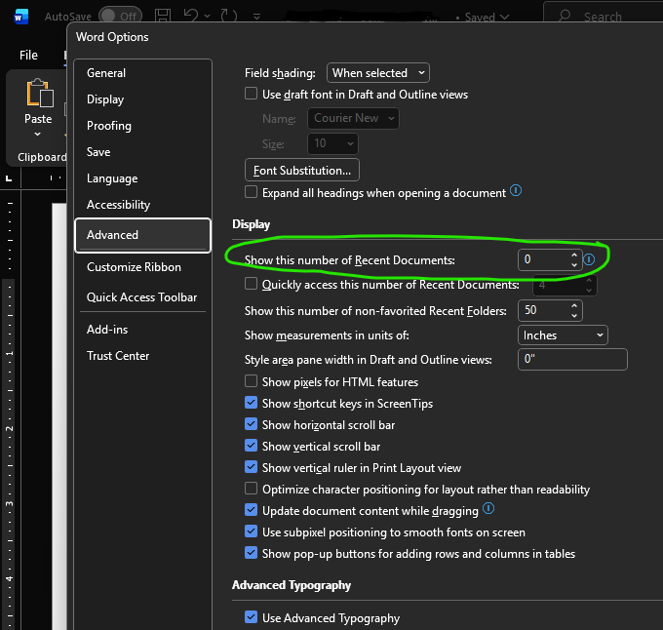Click the Paste clipboard icon

[x=40, y=93]
